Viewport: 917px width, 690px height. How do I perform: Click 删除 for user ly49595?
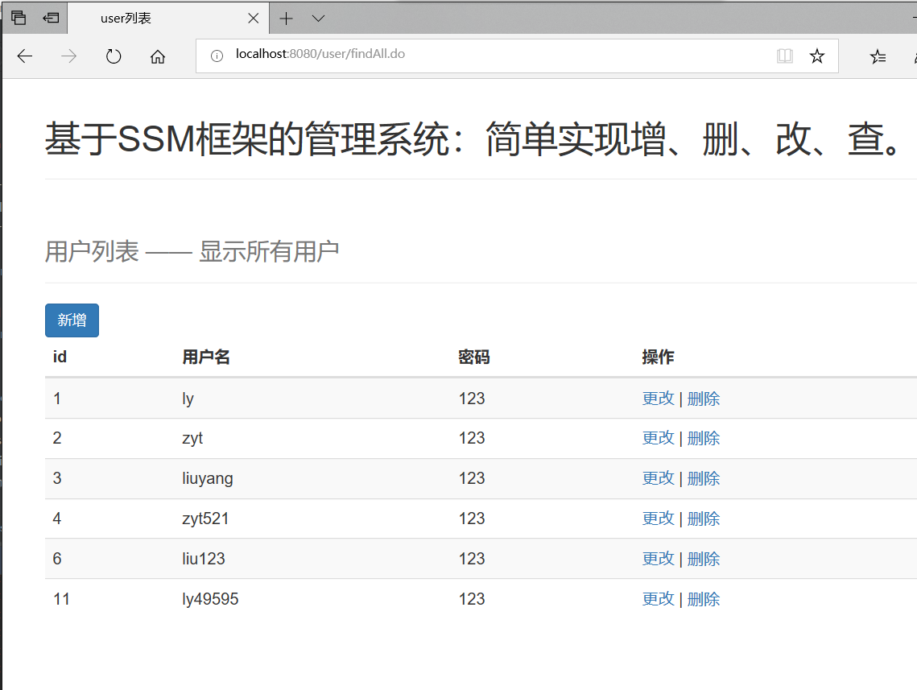[x=704, y=598]
